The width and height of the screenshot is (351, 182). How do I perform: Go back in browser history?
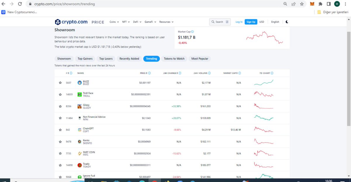pos(4,4)
